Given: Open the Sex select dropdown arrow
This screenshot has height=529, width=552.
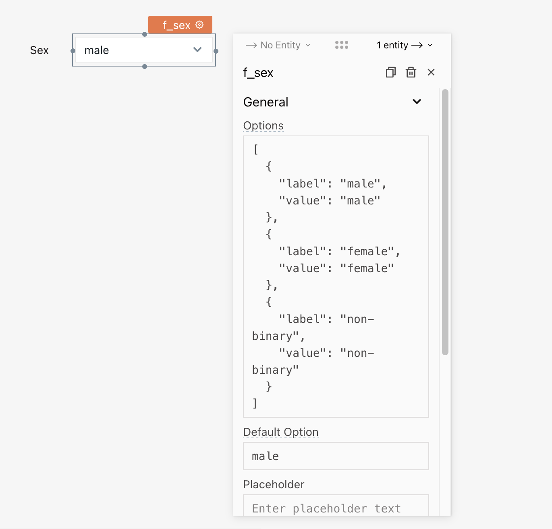Looking at the screenshot, I should [x=197, y=50].
